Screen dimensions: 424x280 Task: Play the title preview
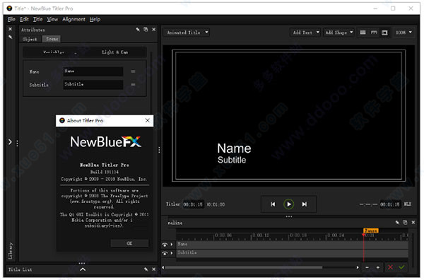click(x=288, y=204)
